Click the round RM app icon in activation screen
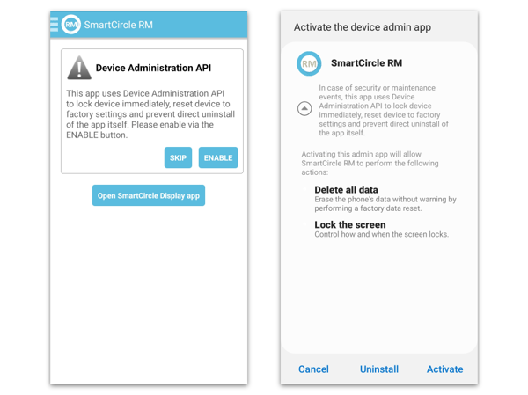528x395 pixels. point(309,63)
